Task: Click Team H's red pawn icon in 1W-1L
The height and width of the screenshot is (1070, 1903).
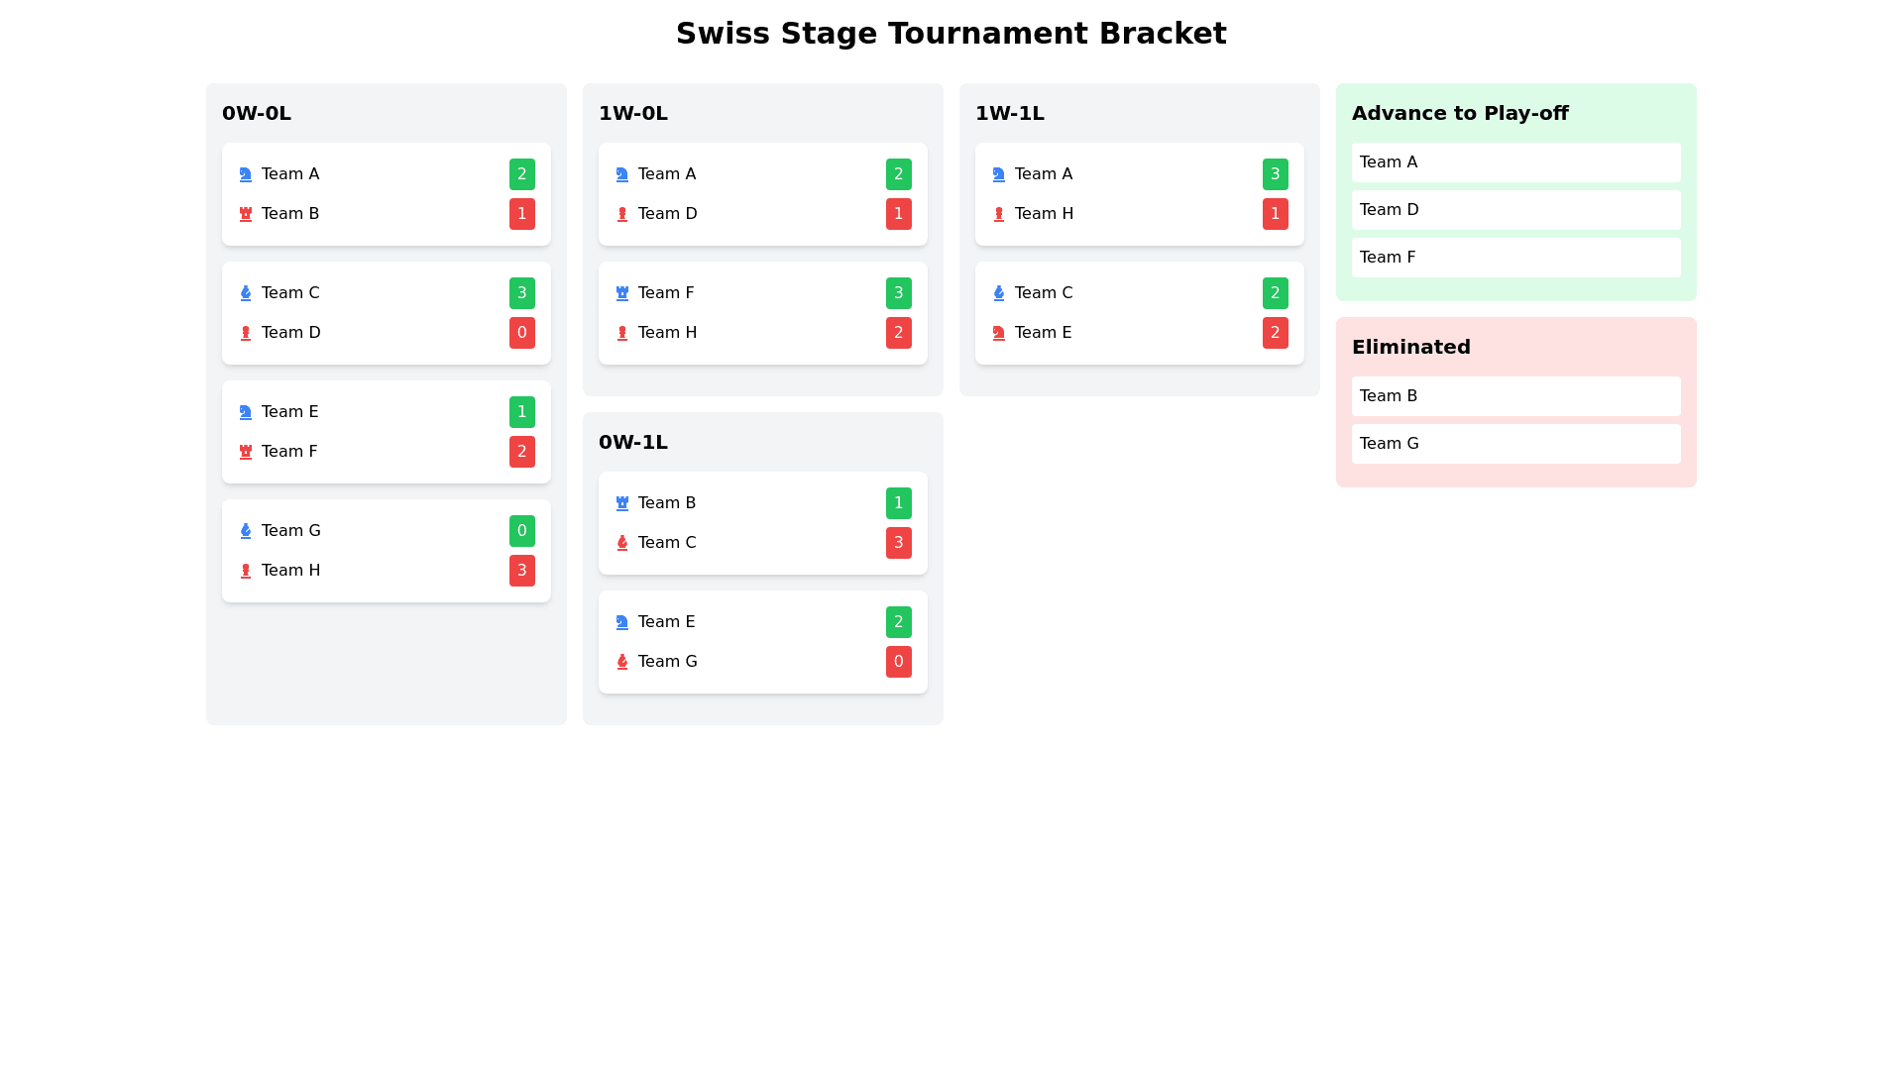Action: point(998,214)
